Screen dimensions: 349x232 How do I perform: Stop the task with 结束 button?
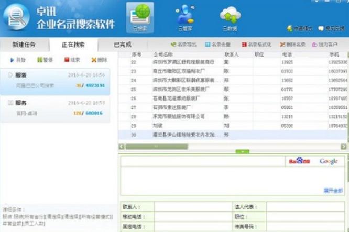72,60
